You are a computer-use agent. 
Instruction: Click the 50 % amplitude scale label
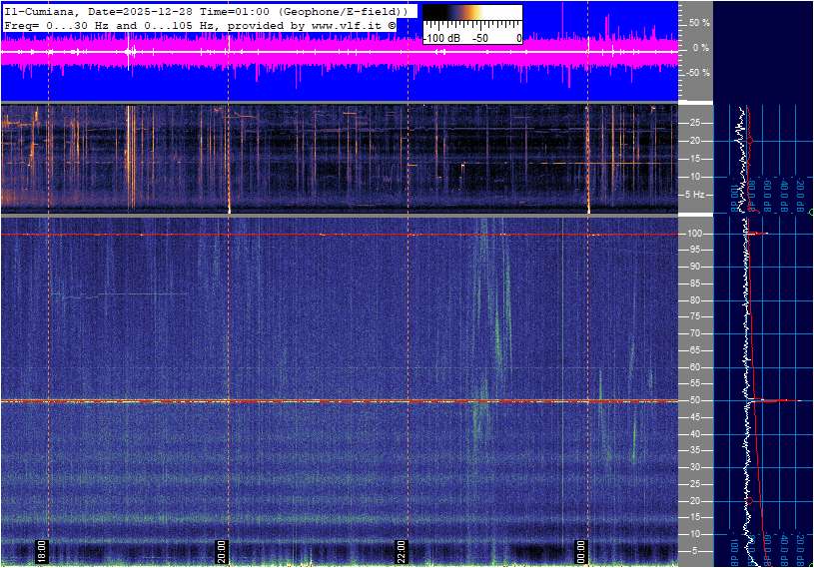[x=699, y=22]
